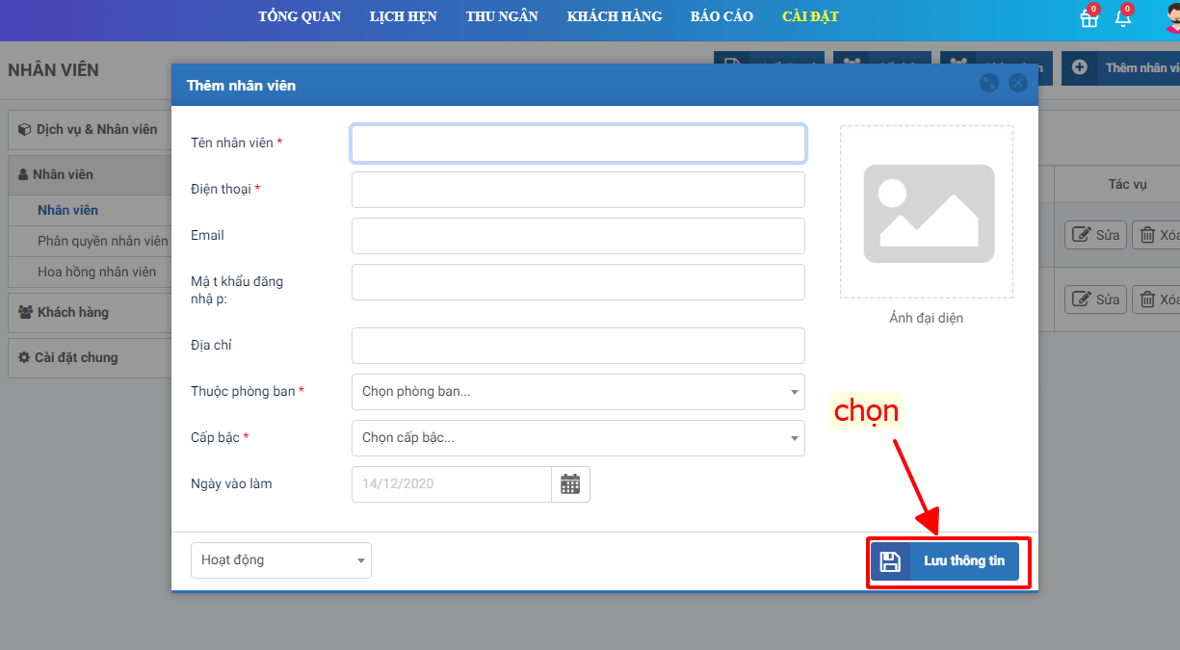Open the bell notifications icon

(1122, 18)
